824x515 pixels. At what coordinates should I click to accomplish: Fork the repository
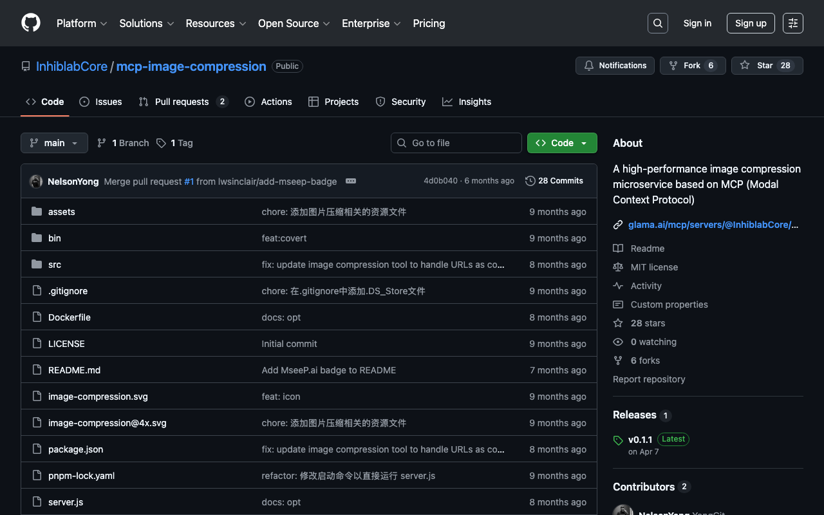click(x=692, y=66)
